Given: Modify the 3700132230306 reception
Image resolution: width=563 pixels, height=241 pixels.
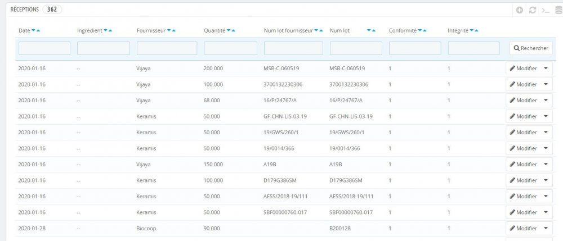Looking at the screenshot, I should tap(523, 84).
